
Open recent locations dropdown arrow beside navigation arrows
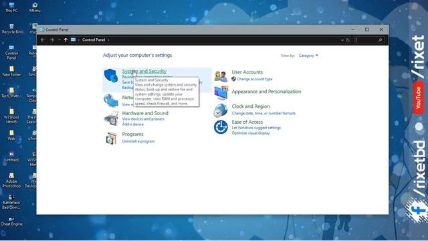[x=59, y=40]
